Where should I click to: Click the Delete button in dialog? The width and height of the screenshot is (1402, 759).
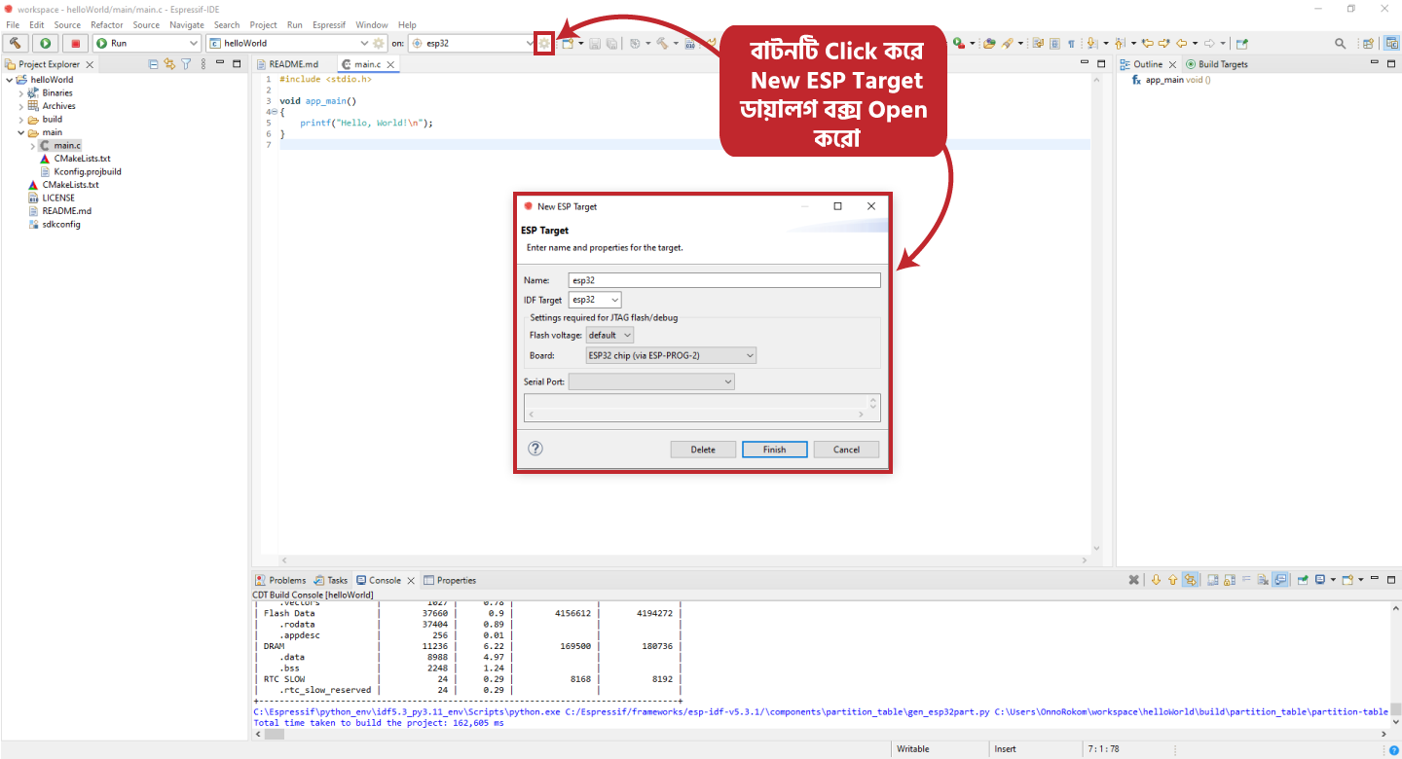coord(703,450)
